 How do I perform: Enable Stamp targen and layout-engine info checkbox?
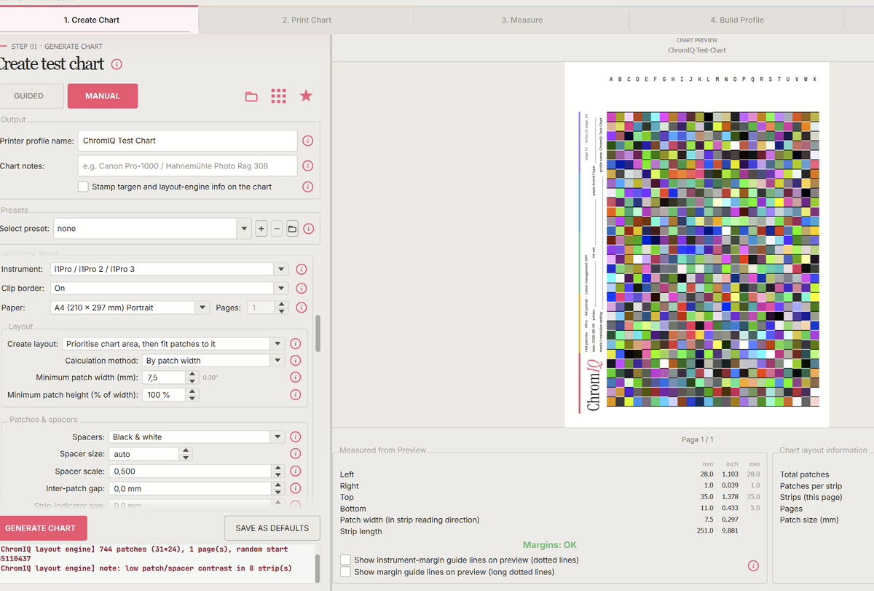click(83, 187)
